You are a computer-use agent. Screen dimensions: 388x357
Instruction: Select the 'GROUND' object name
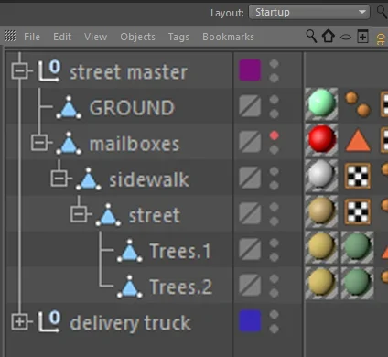click(132, 108)
